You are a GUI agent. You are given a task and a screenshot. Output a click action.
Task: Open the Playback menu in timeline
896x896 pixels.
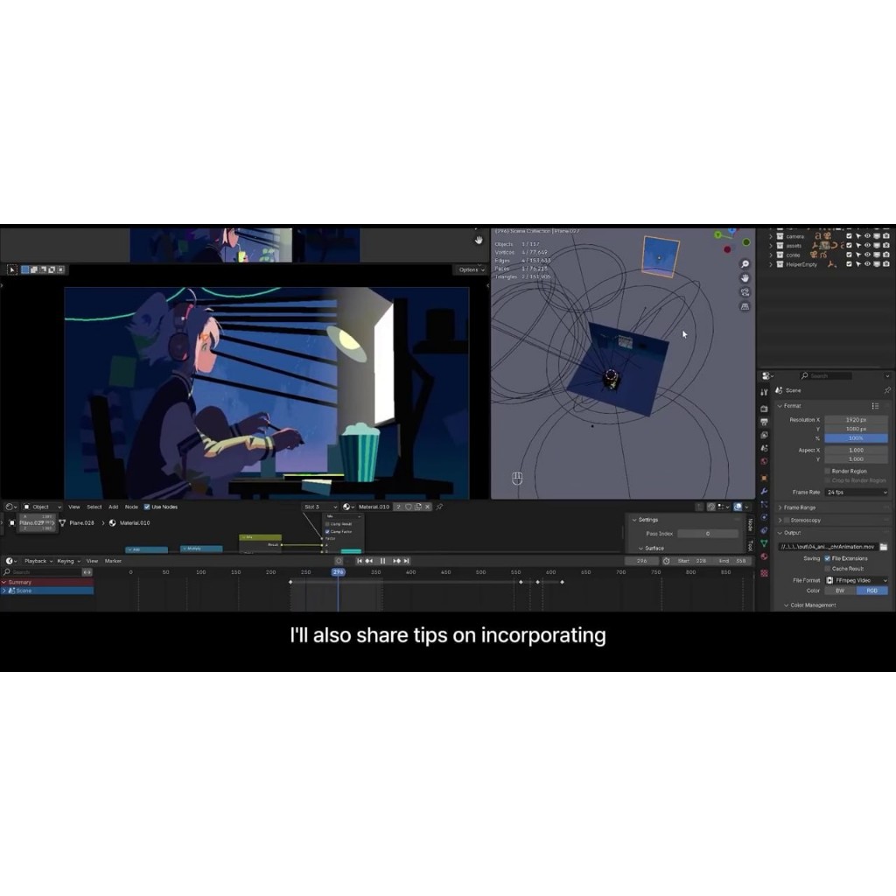click(38, 561)
